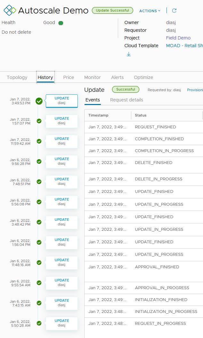Click the Status column header
The image size is (203, 338).
point(141,115)
